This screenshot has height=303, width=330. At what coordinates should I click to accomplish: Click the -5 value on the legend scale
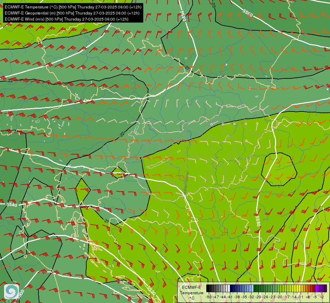[315, 297]
